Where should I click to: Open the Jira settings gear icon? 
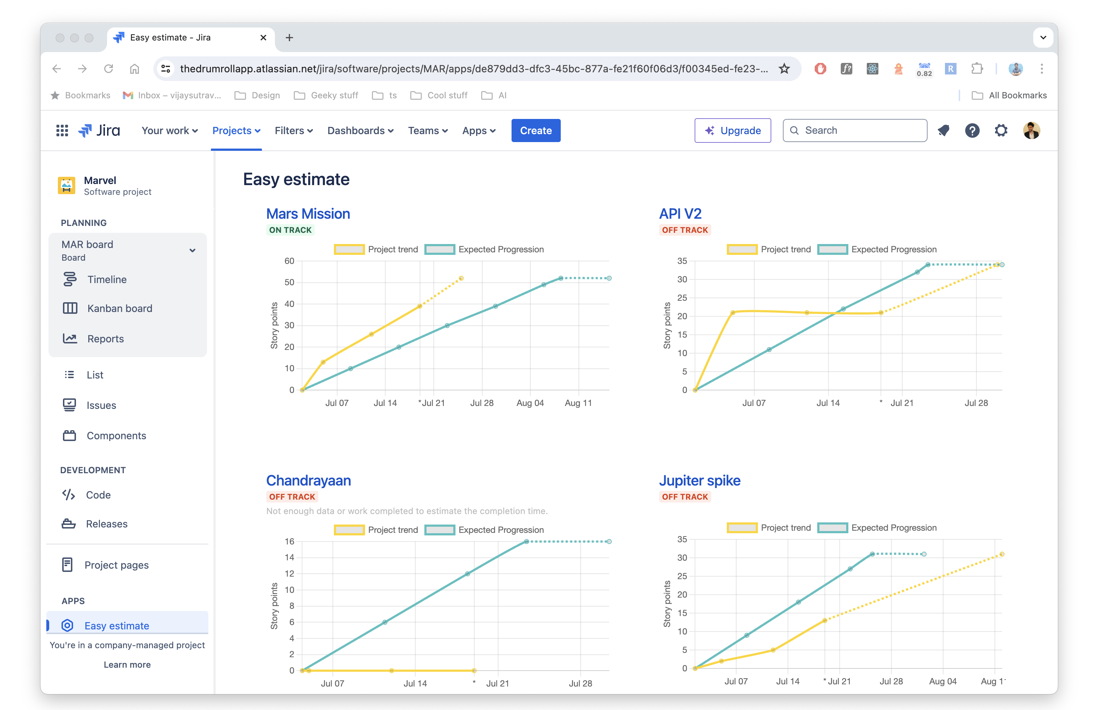point(1001,131)
